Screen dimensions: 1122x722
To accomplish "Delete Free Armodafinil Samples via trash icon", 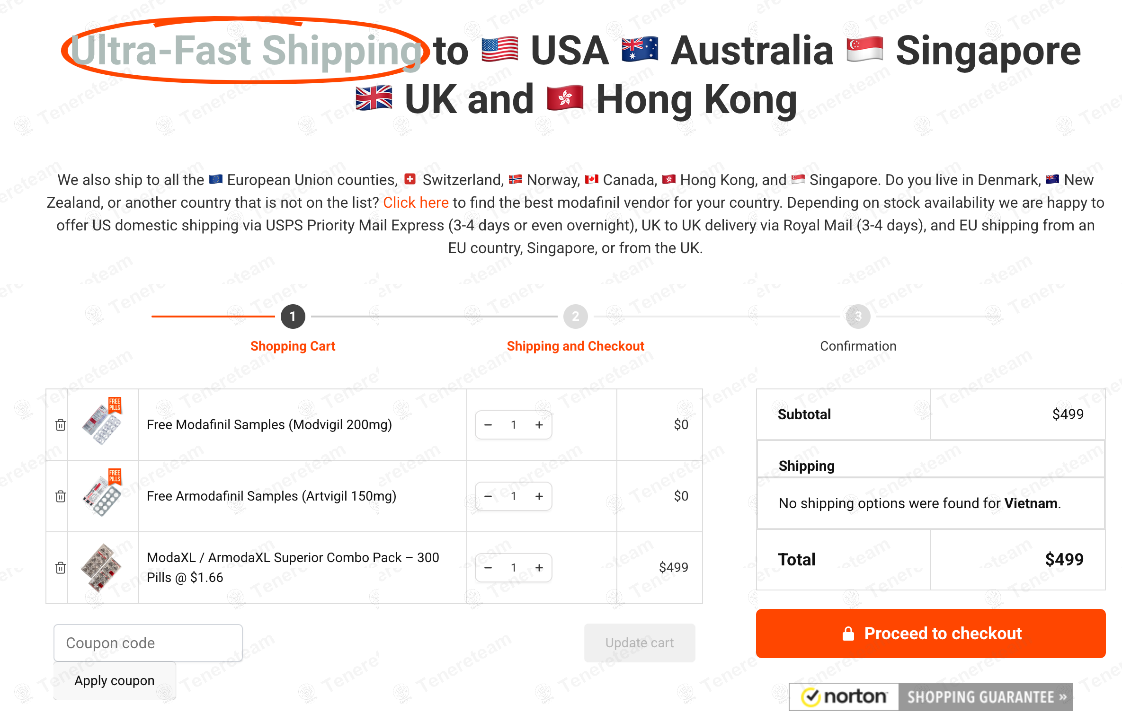I will point(60,496).
